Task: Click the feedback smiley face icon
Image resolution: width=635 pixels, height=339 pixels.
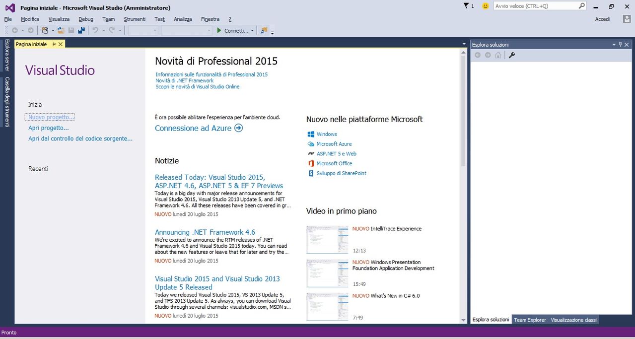Action: click(486, 6)
